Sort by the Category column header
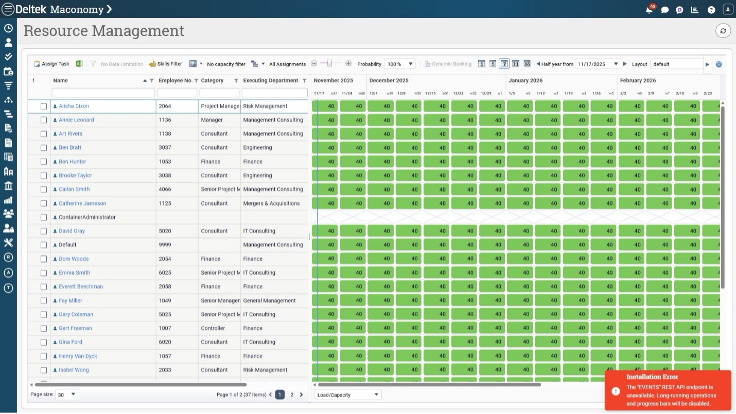The width and height of the screenshot is (736, 414). [x=213, y=81]
